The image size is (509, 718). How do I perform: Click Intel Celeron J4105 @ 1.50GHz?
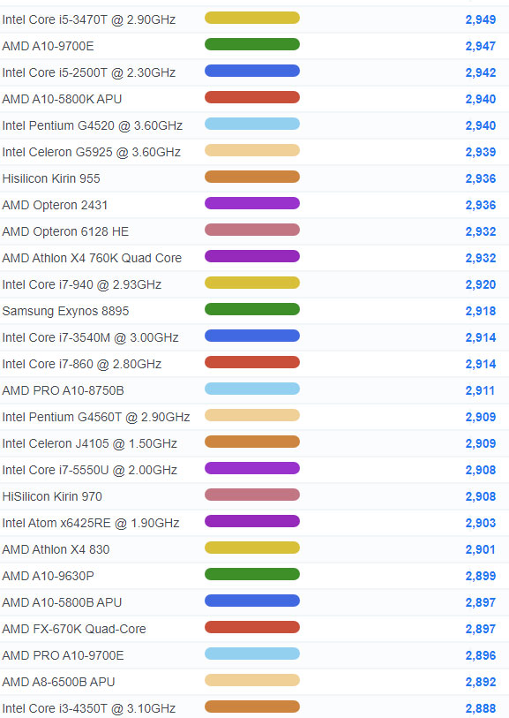coord(90,443)
